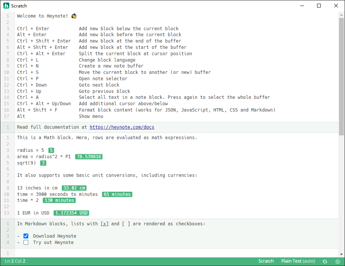Click the 'Show menu' text
The width and height of the screenshot is (345, 266).
click(91, 116)
